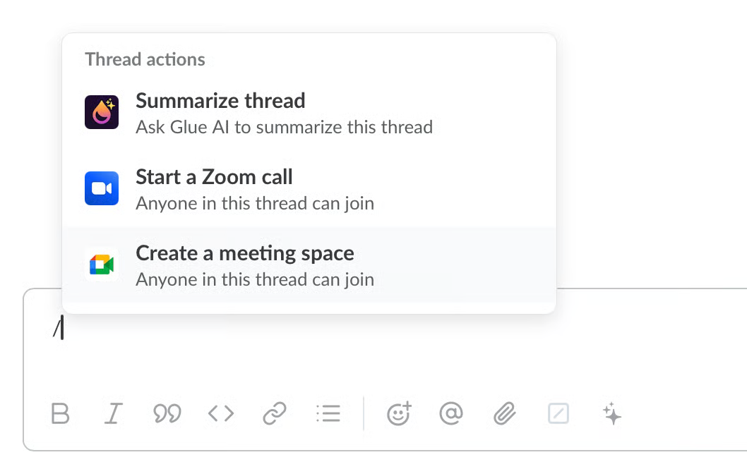Insert a hyperlink with the link icon
This screenshot has width=747, height=474.
274,413
